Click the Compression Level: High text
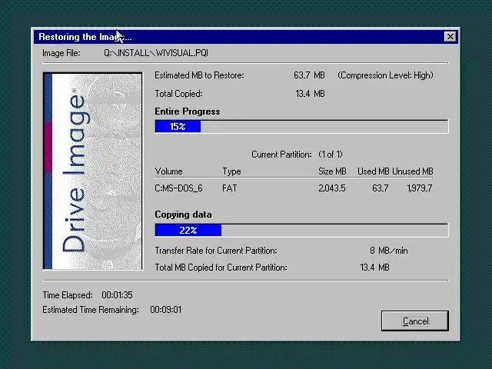 [x=385, y=75]
